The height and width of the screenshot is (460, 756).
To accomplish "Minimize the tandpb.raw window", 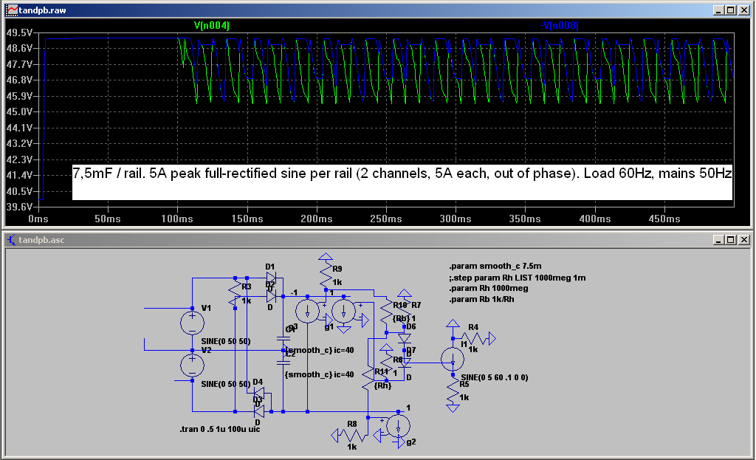I will coord(718,10).
